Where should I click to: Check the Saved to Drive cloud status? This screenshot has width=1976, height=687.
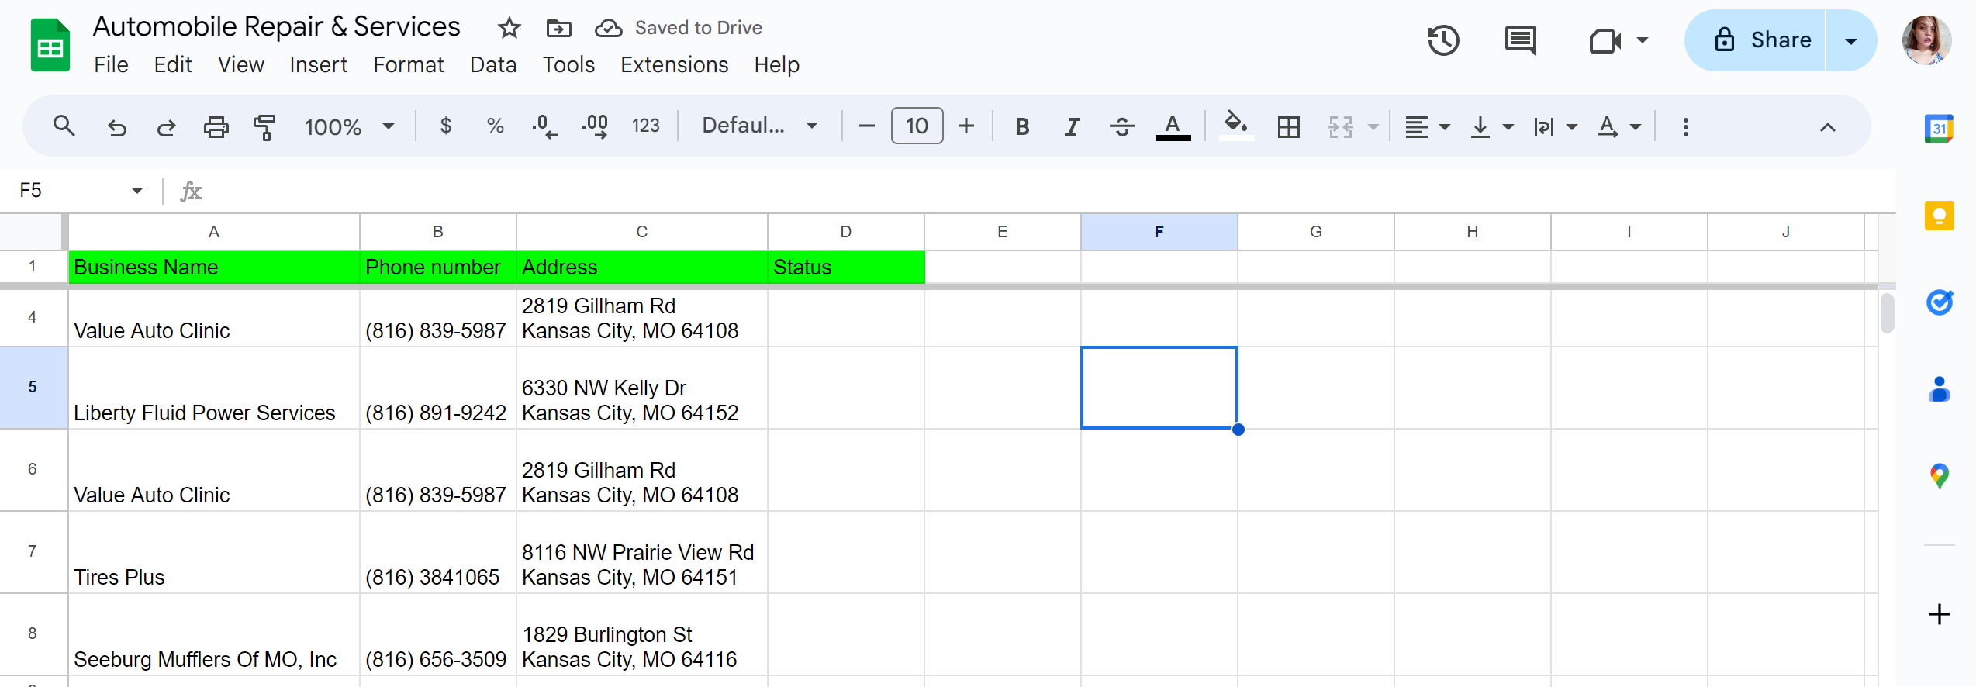point(609,29)
